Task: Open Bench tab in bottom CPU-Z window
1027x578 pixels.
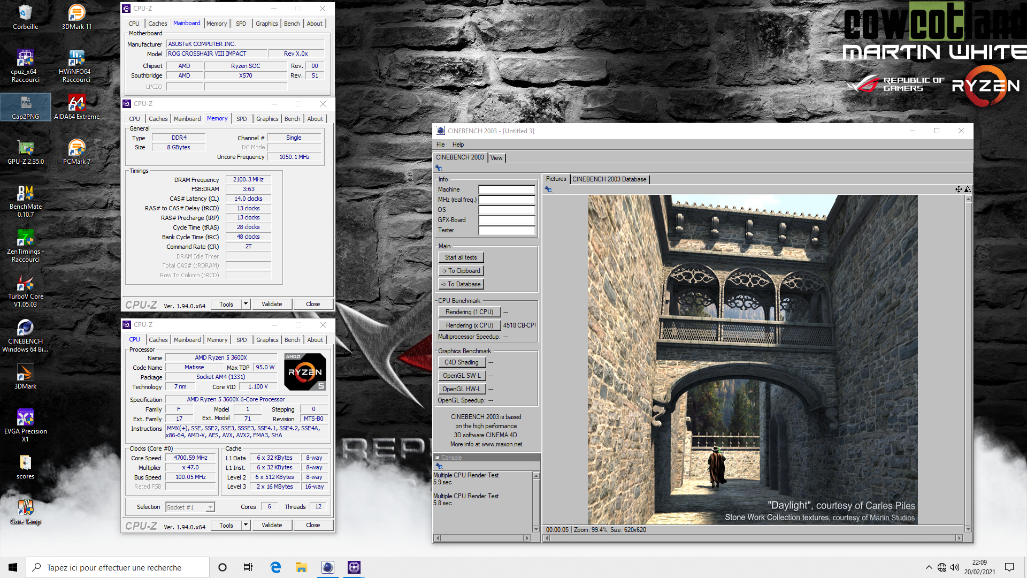Action: (292, 340)
